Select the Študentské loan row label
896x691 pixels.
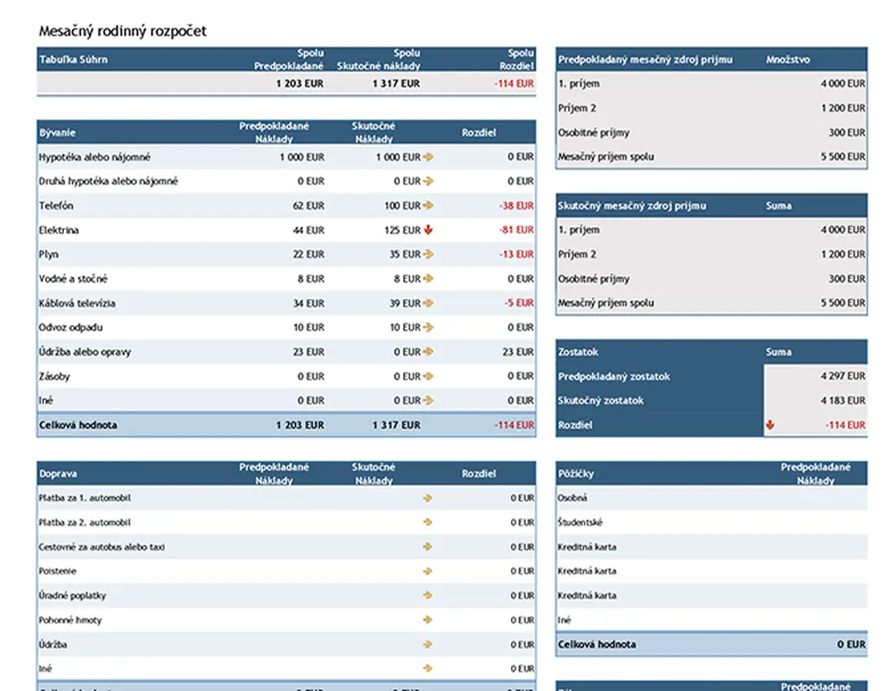pos(581,523)
